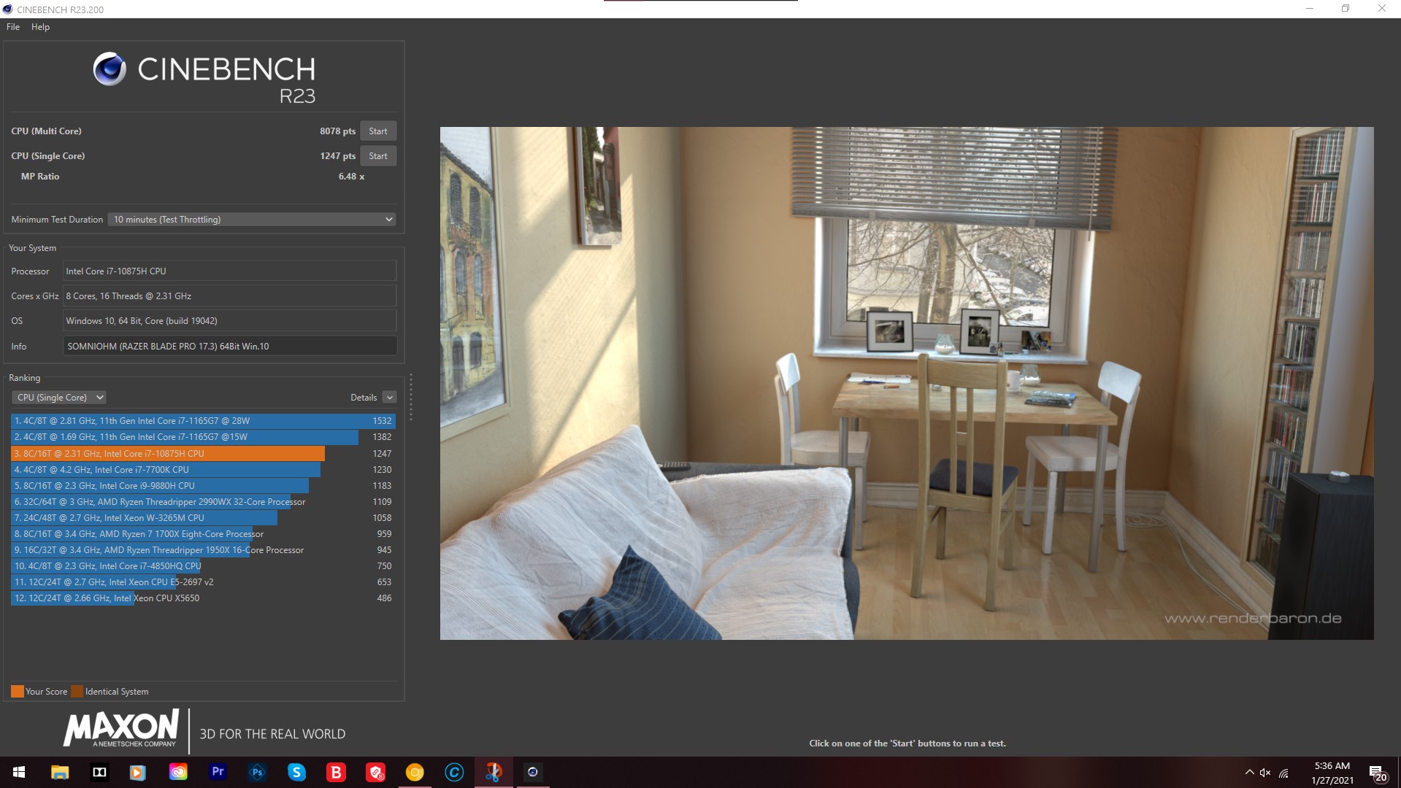Click the OS field showing Windows 10
The image size is (1401, 788).
pos(230,321)
